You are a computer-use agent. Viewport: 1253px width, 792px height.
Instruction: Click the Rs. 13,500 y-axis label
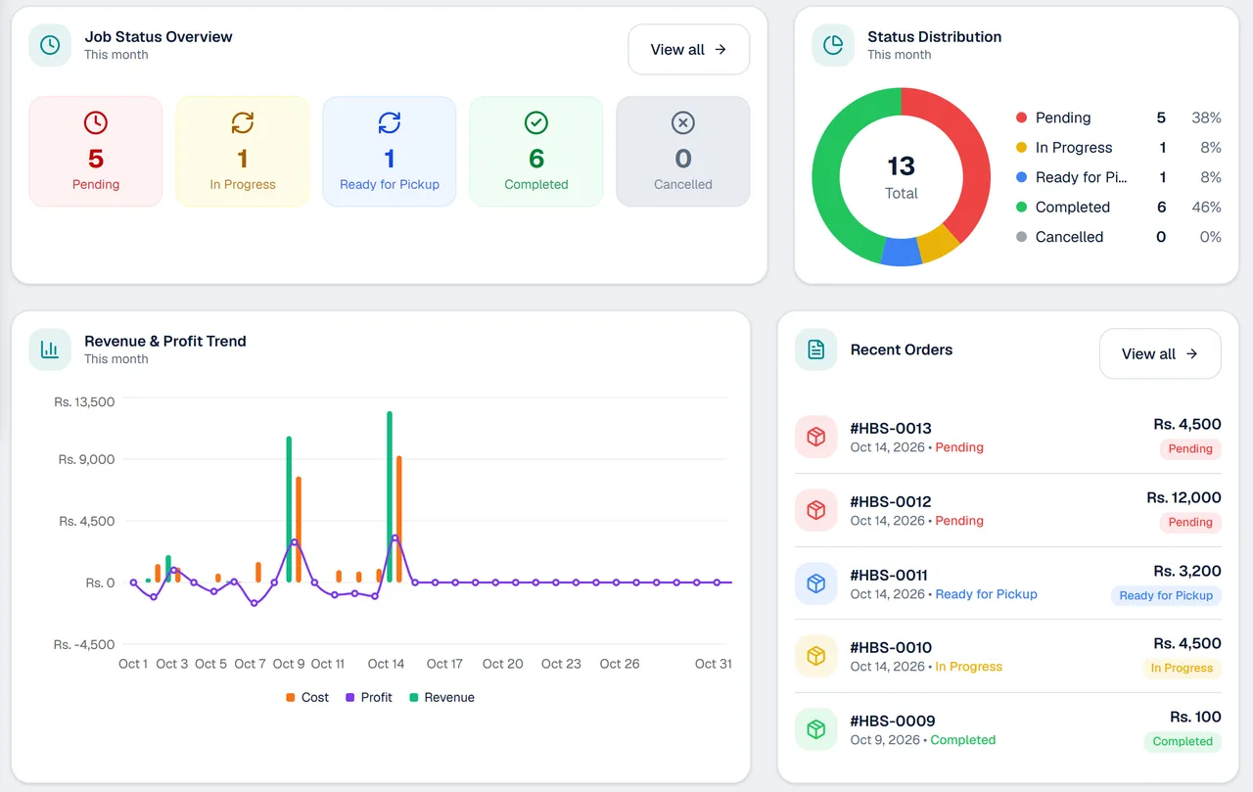click(x=86, y=401)
